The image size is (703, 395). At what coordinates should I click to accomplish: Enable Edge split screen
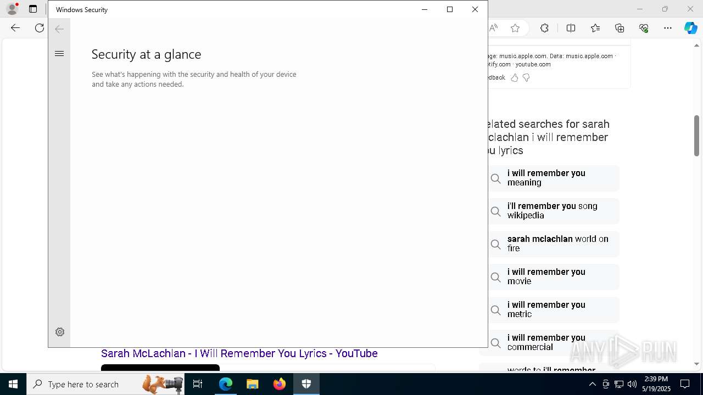click(x=571, y=28)
